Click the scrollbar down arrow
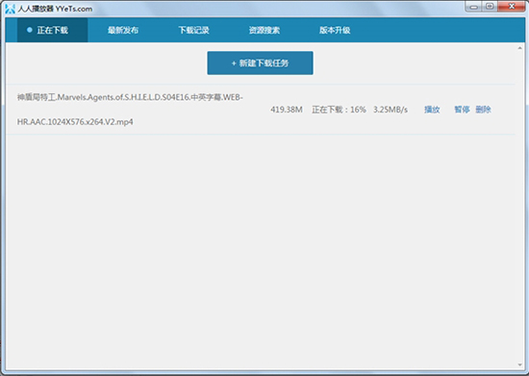Viewport: 529px width, 376px height. (520, 364)
